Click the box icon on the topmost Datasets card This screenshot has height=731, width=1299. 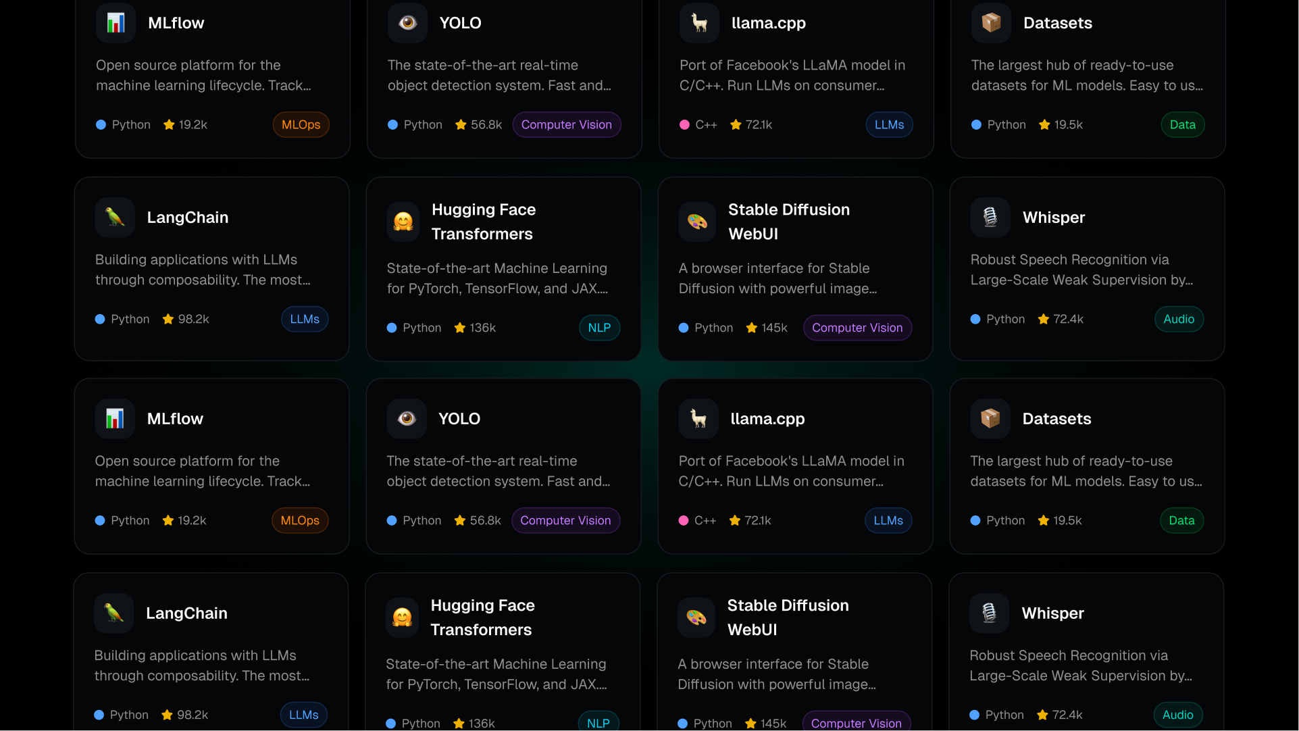point(991,23)
